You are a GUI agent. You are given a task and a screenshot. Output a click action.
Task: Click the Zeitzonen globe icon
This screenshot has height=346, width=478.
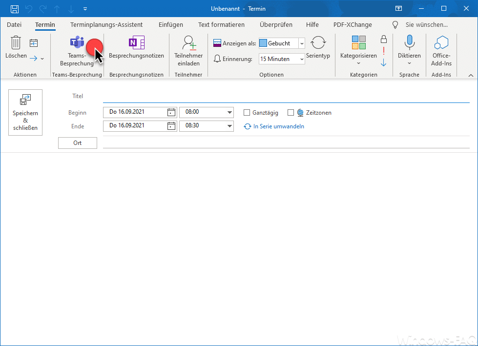point(300,113)
